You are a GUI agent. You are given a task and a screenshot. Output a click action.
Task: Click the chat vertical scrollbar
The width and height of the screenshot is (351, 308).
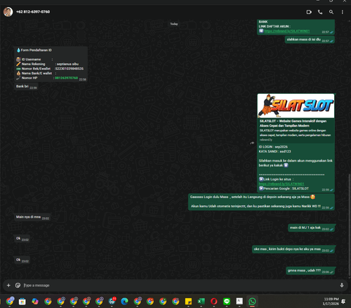point(350,225)
